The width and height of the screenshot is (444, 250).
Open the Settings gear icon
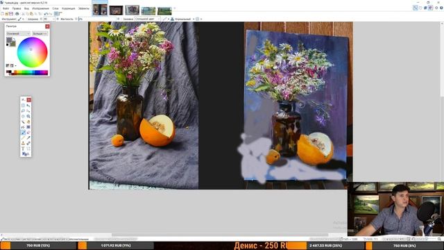point(436,8)
